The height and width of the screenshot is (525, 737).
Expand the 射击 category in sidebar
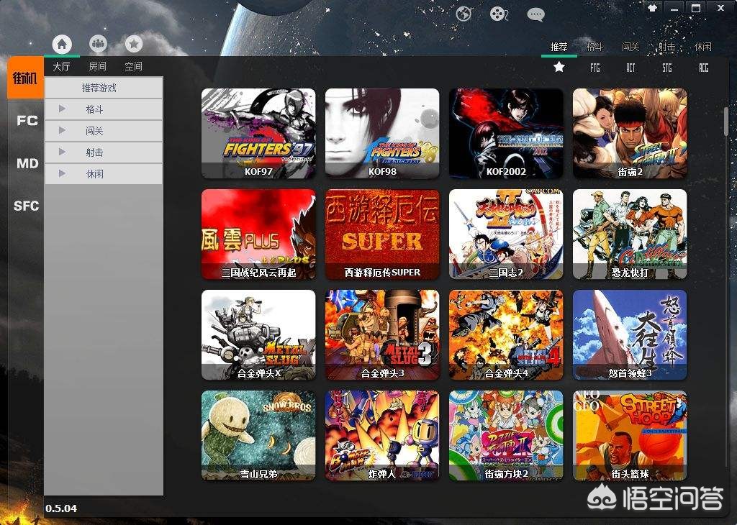pyautogui.click(x=63, y=152)
